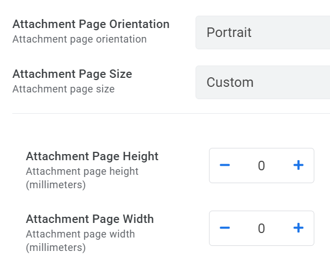Image resolution: width=330 pixels, height=270 pixels.
Task: Click the Attachment Page Width label text
Action: (x=90, y=219)
